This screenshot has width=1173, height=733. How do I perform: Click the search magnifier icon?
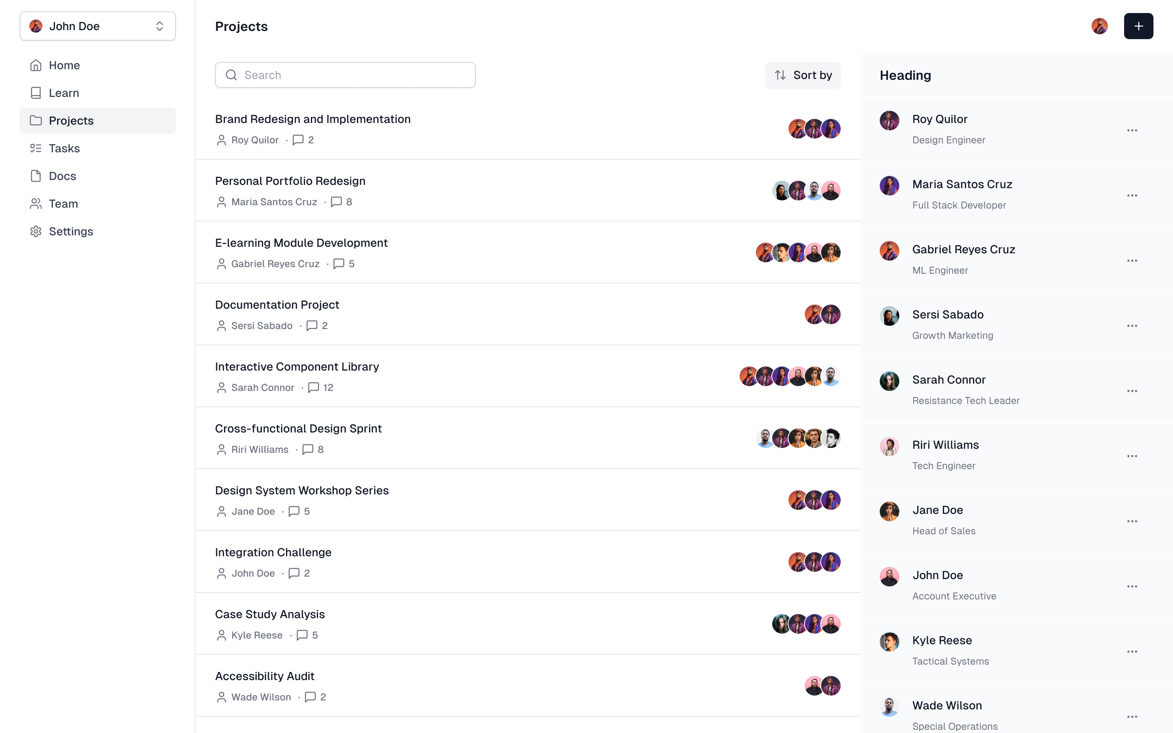tap(231, 75)
